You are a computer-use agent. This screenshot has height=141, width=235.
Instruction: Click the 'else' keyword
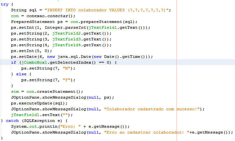[x=21, y=74]
